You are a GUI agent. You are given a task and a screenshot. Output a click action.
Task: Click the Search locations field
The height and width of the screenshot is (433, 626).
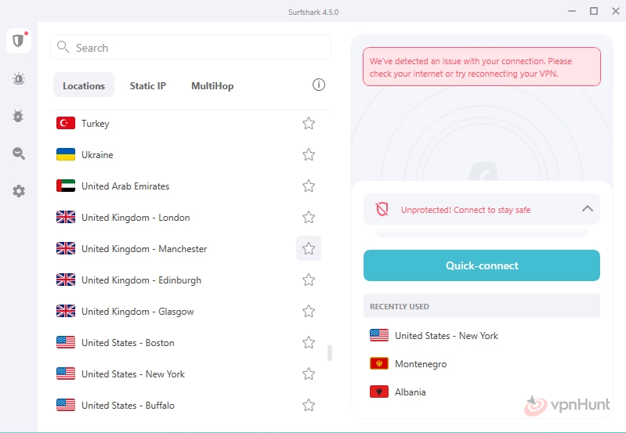[x=191, y=48]
